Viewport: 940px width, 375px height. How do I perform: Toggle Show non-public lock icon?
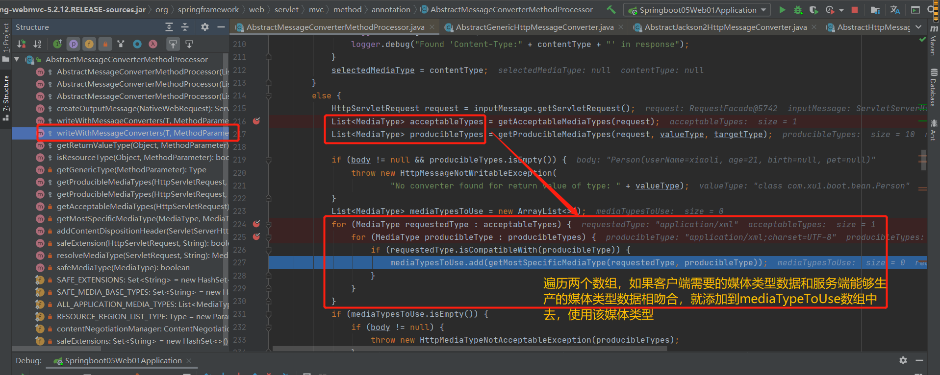pyautogui.click(x=105, y=44)
